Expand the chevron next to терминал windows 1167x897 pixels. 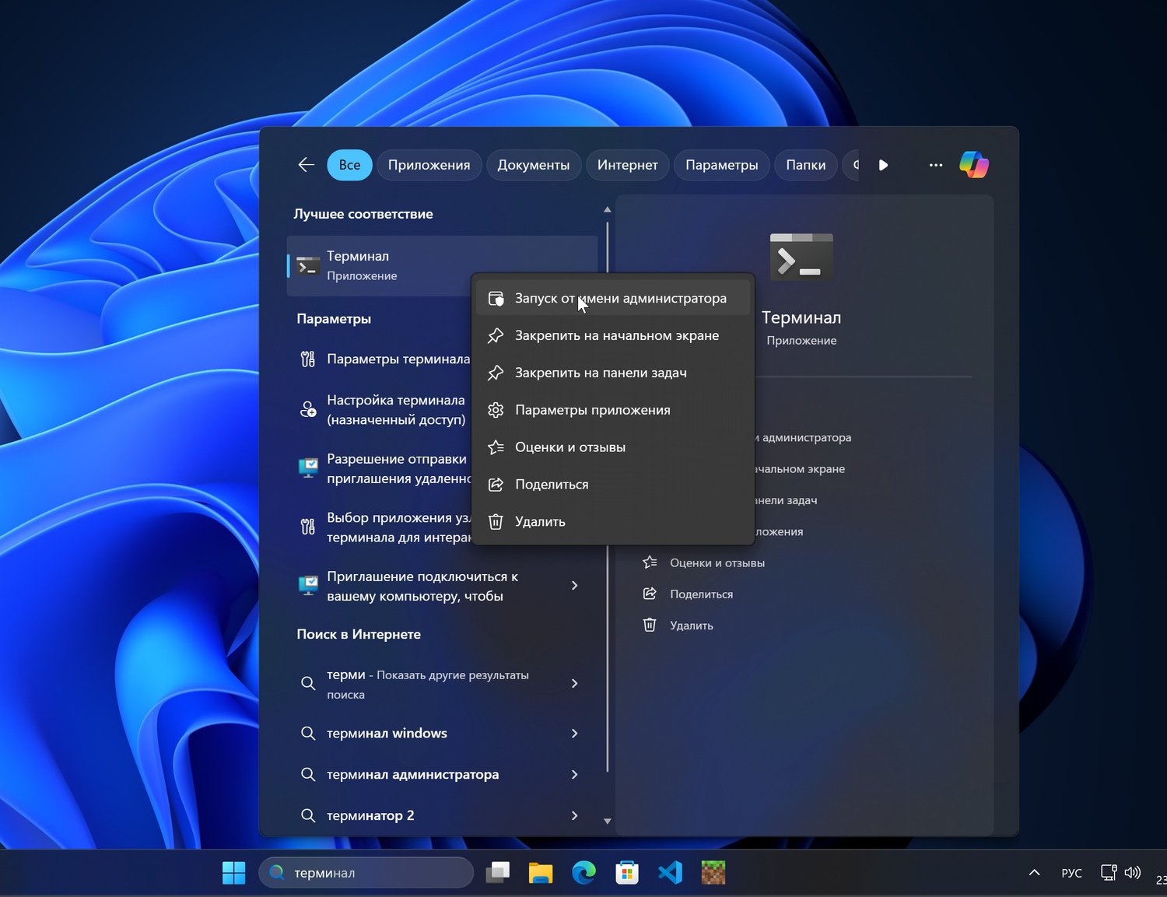575,734
